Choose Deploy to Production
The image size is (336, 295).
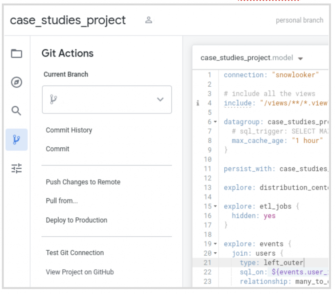pyautogui.click(x=76, y=220)
